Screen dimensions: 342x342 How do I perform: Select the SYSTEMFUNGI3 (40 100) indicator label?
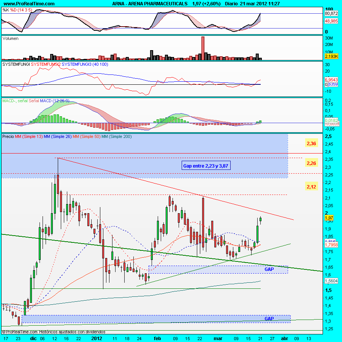coord(85,64)
